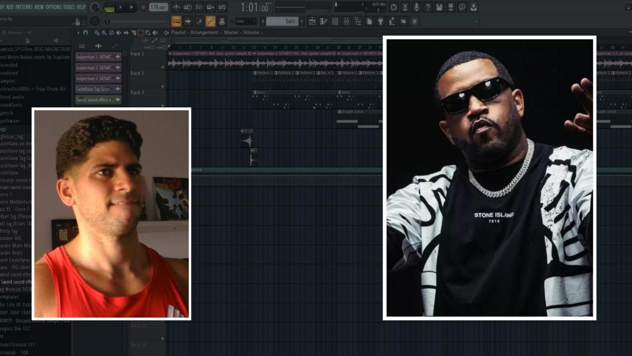
Task: Toggle the note/clip grouping link icon
Action: point(210,21)
